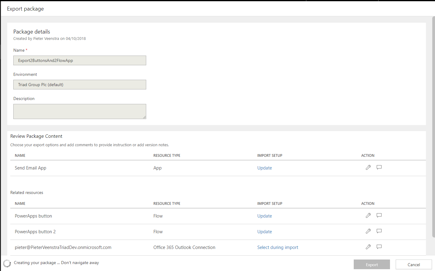Click the Review Package Content heading
The image size is (435, 271).
click(x=36, y=136)
